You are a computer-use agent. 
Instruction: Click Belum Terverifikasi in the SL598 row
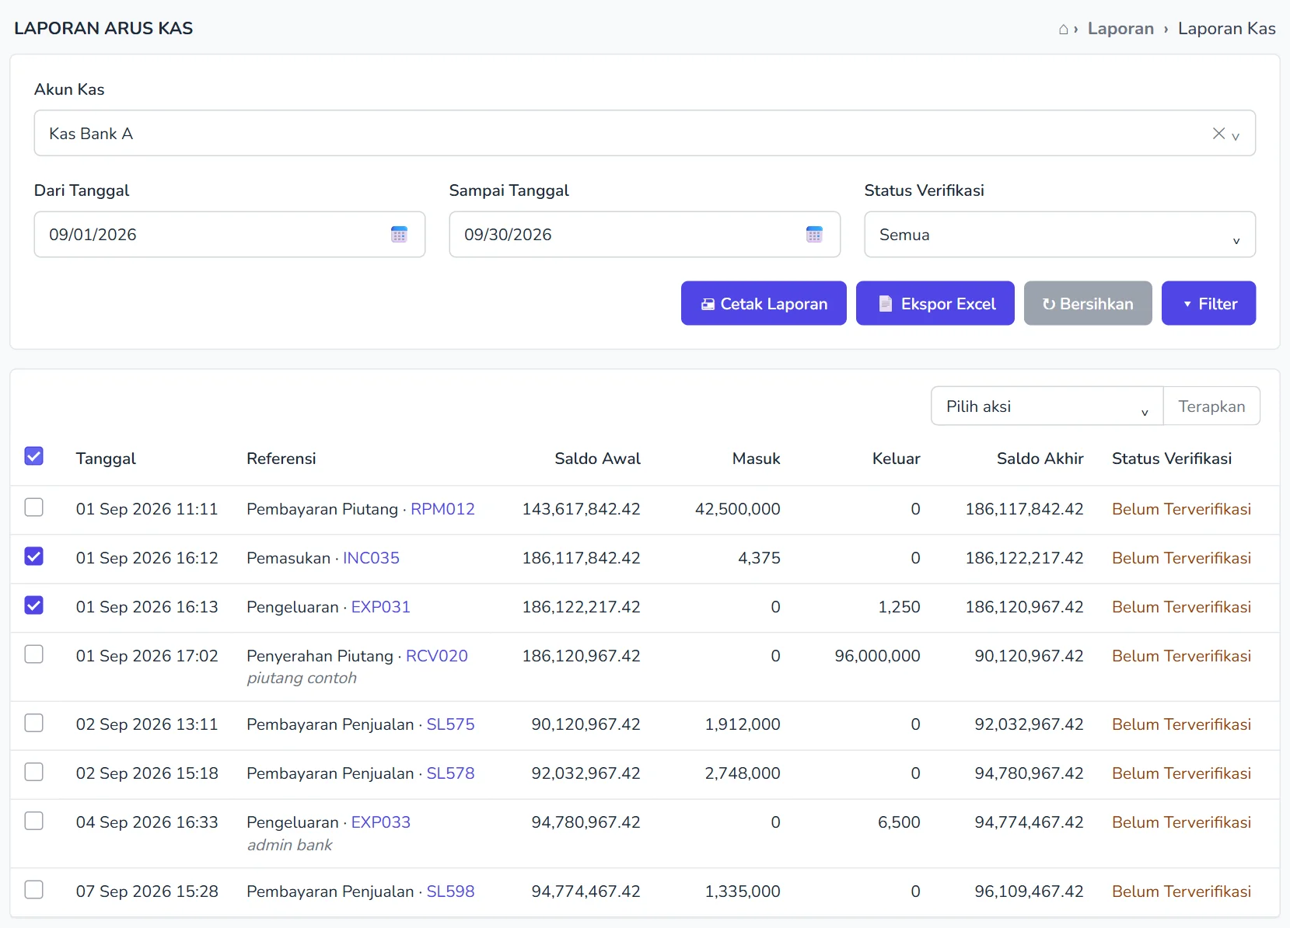tap(1181, 891)
